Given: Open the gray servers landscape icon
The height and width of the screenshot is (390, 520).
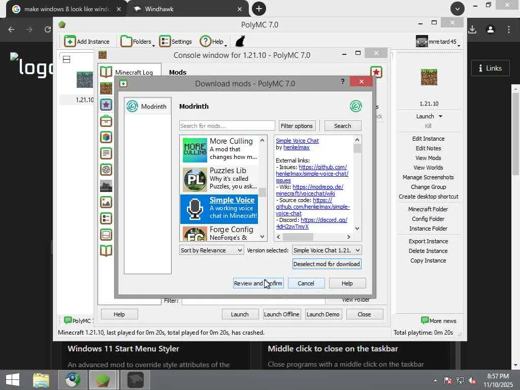Looking at the screenshot, I should tap(106, 186).
